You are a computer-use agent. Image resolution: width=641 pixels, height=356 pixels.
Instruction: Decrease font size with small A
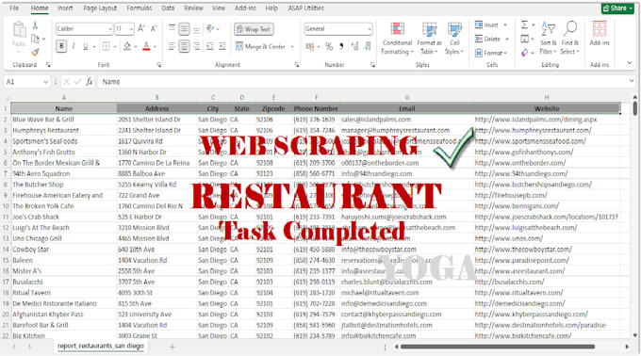click(x=154, y=28)
